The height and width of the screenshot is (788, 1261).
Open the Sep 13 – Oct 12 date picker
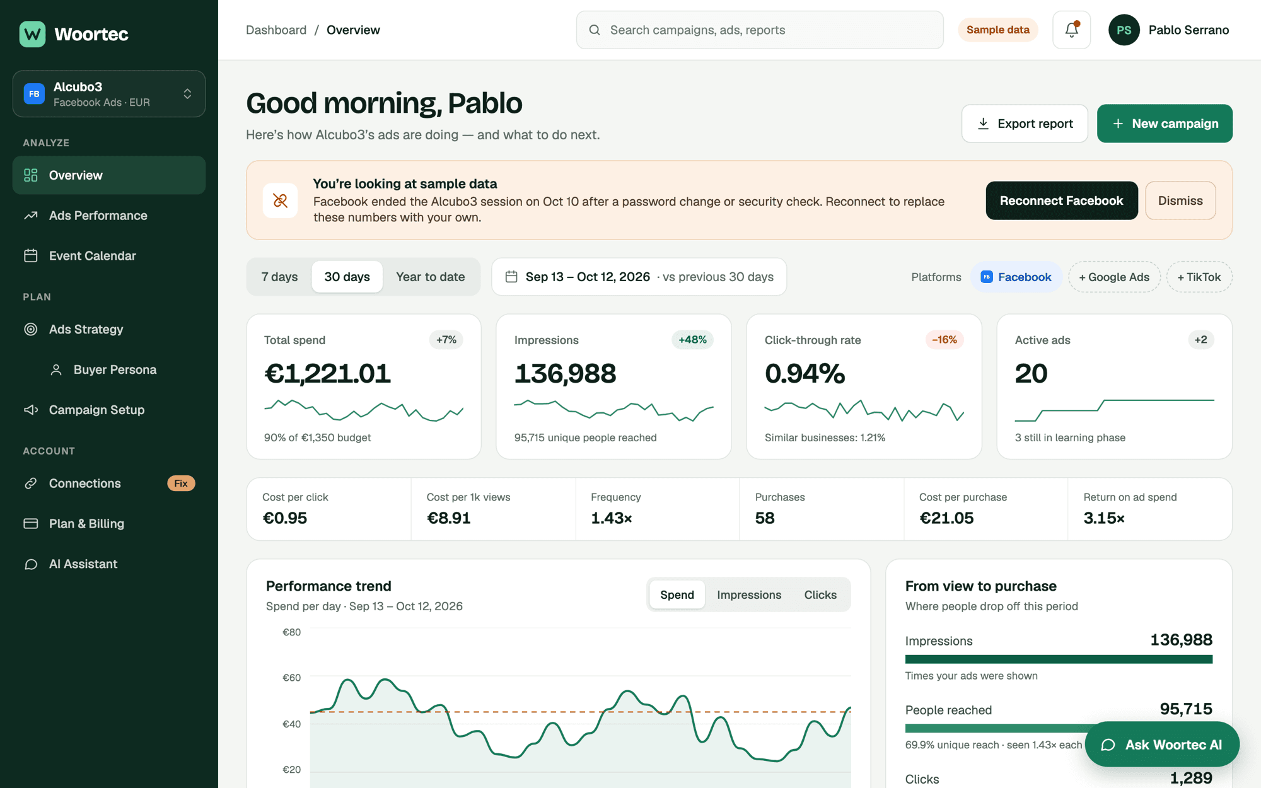[x=639, y=277]
